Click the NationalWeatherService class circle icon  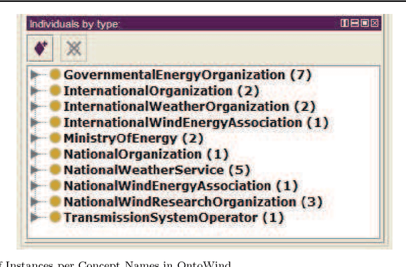55,170
